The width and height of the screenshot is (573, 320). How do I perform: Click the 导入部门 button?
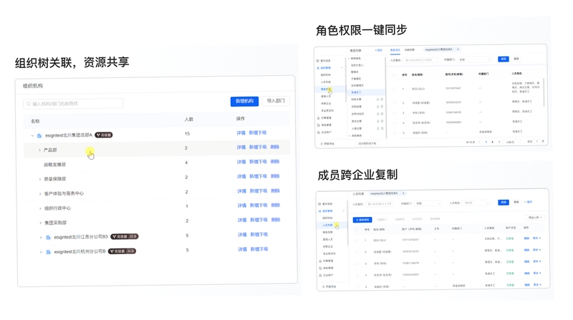click(x=276, y=101)
